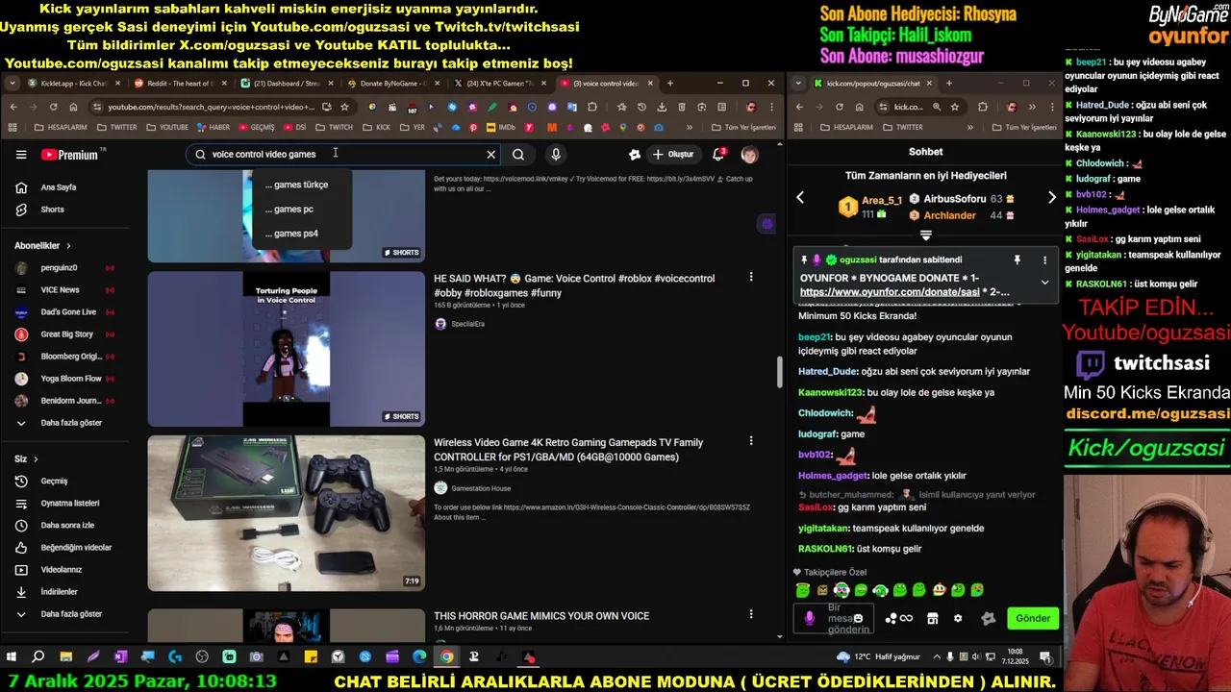
Task: Open the Wireless gamepad video thumbnail
Action: pos(286,513)
